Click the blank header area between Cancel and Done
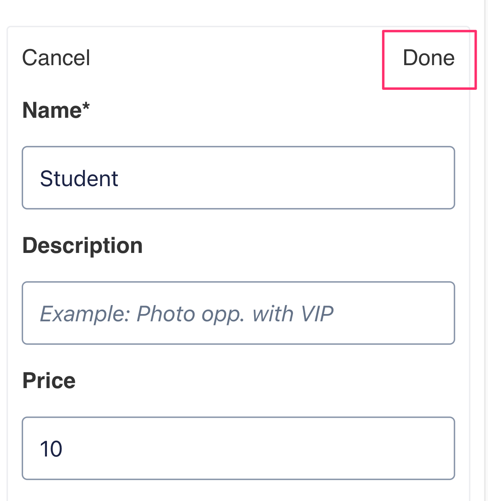Screen dimensions: 488x501 (x=235, y=58)
